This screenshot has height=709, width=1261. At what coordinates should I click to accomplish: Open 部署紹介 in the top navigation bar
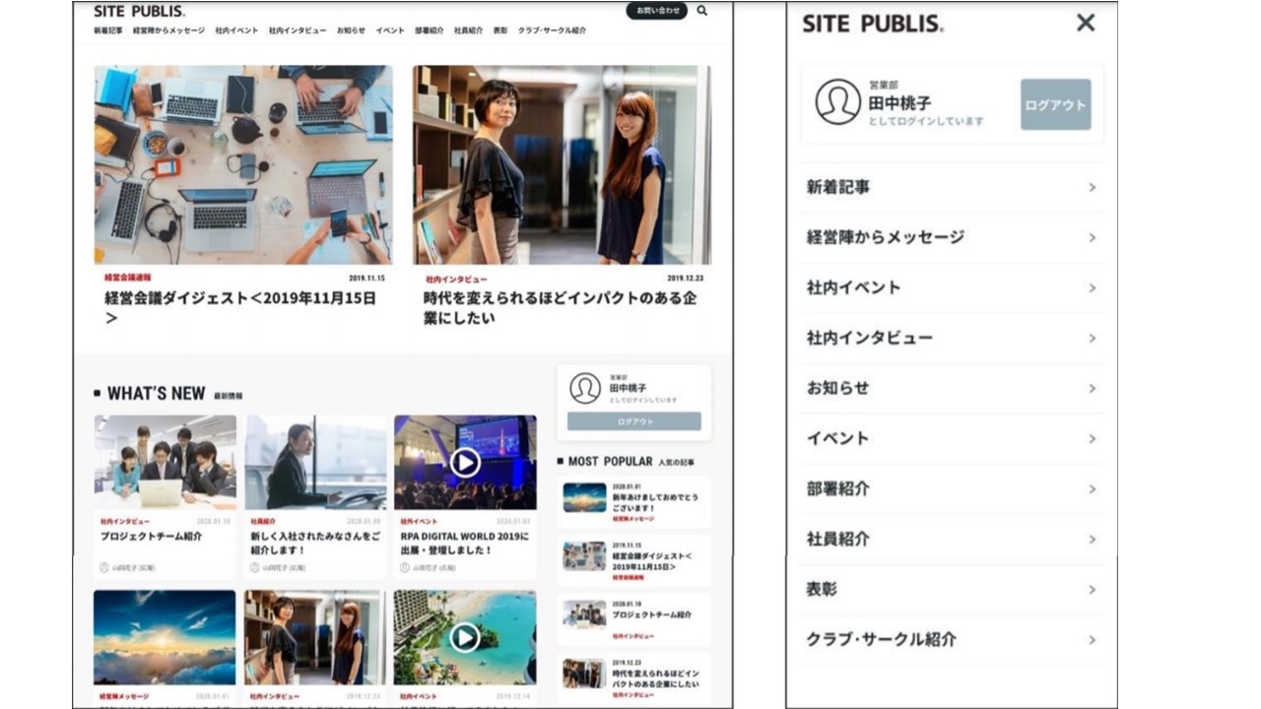(429, 31)
